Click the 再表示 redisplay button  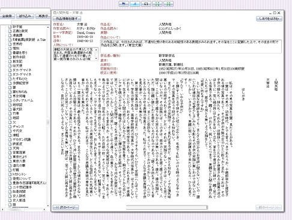[43, 16]
